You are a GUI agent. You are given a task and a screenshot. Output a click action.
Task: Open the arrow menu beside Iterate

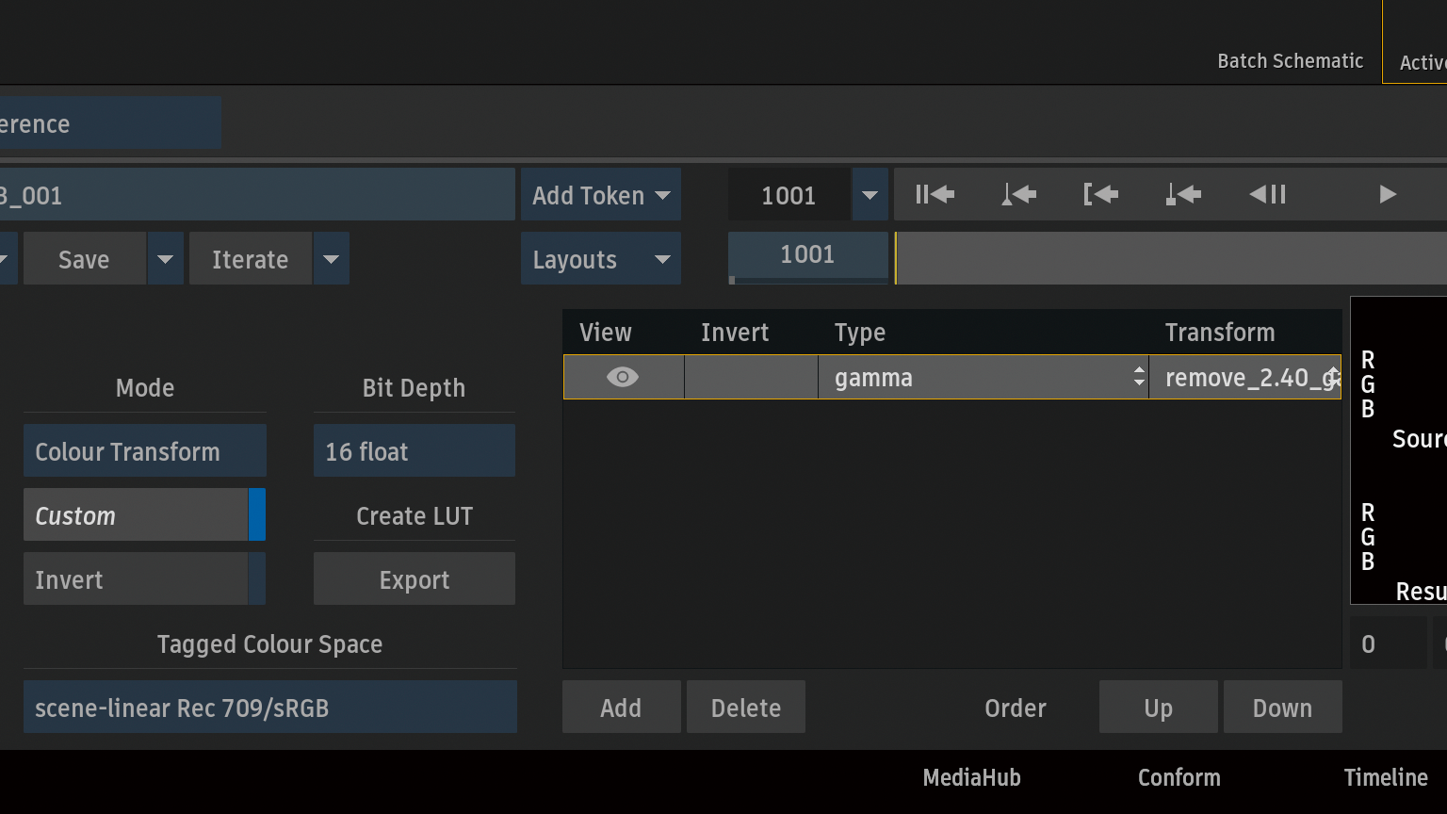tap(331, 259)
